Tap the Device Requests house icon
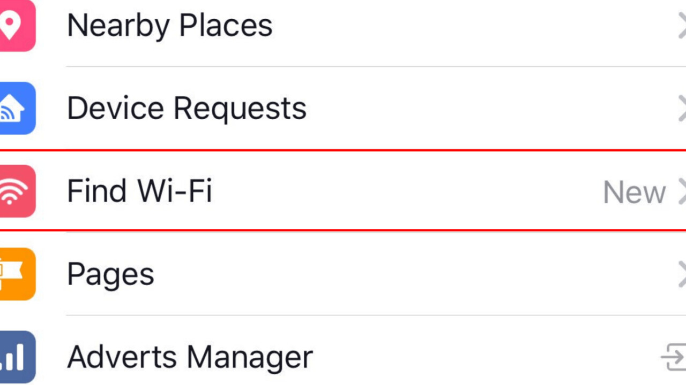The height and width of the screenshot is (385, 686). point(14,108)
